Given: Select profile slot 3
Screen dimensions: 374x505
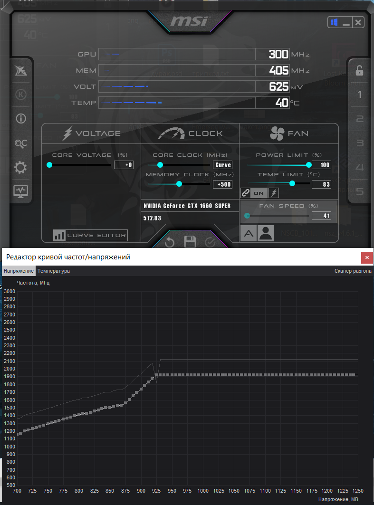Looking at the screenshot, I should (359, 143).
